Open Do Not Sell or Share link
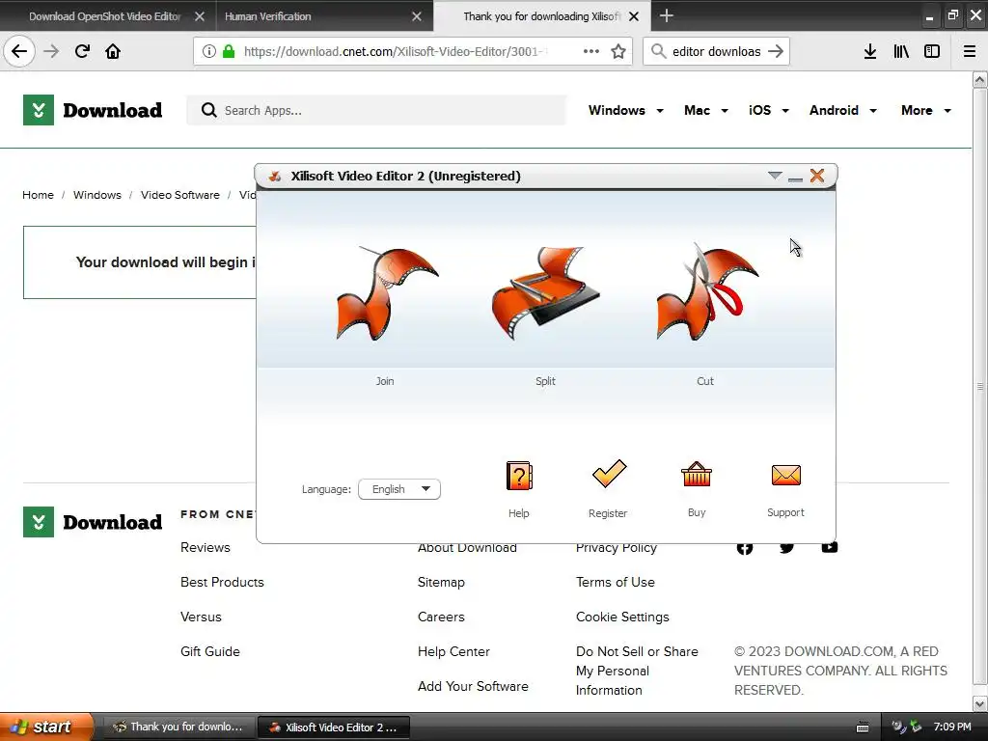 (x=637, y=671)
